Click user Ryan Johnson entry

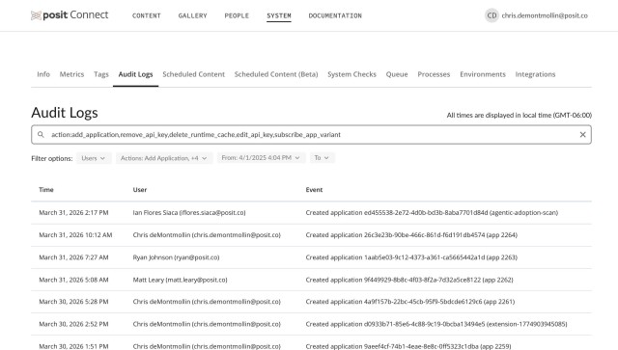pos(176,257)
